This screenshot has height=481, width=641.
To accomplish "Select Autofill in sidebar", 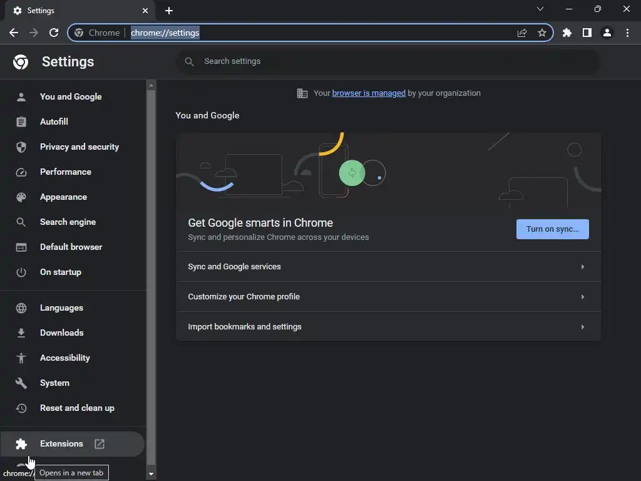I will pyautogui.click(x=73, y=122).
